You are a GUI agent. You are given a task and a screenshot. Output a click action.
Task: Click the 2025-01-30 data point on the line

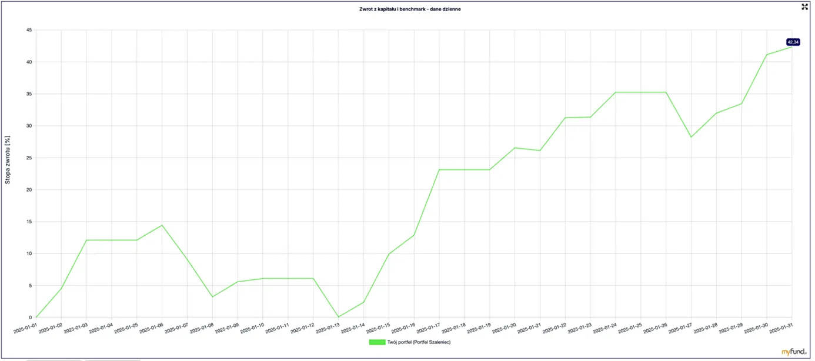click(767, 55)
